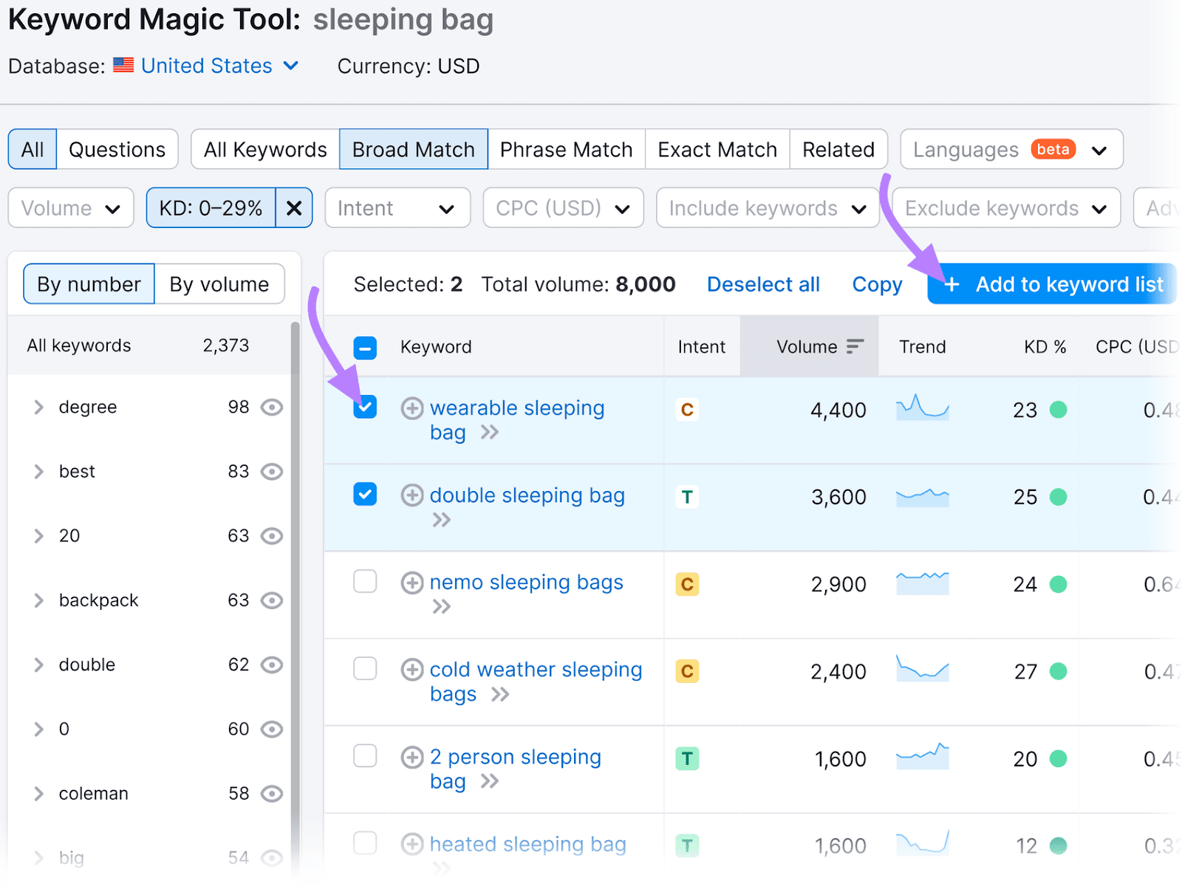The image size is (1182, 886).
Task: Check the nemo sleeping bags keyword
Action: 365,582
